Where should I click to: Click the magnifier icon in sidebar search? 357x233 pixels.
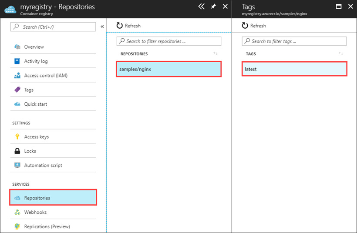16,27
